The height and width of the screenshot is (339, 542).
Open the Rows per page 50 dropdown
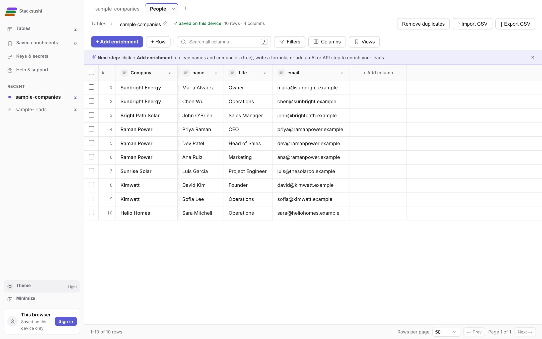coord(446,332)
